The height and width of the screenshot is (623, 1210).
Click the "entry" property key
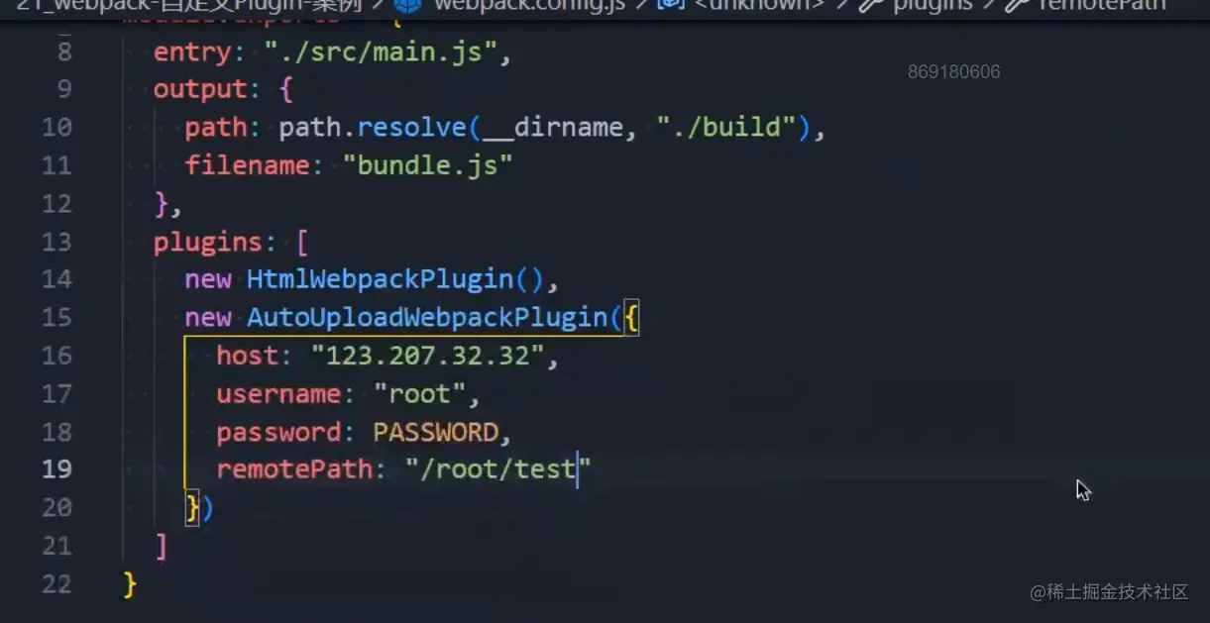(x=192, y=52)
